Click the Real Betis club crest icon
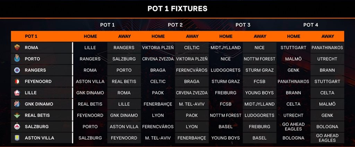 click(17, 115)
